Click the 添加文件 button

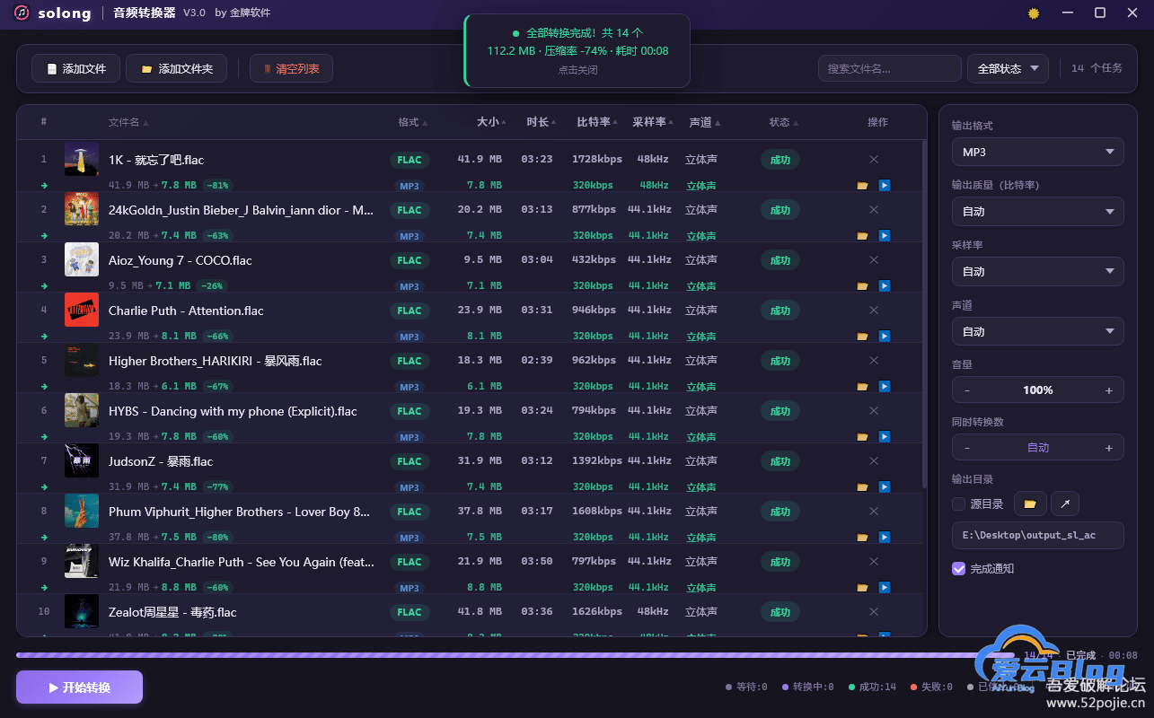[x=75, y=69]
